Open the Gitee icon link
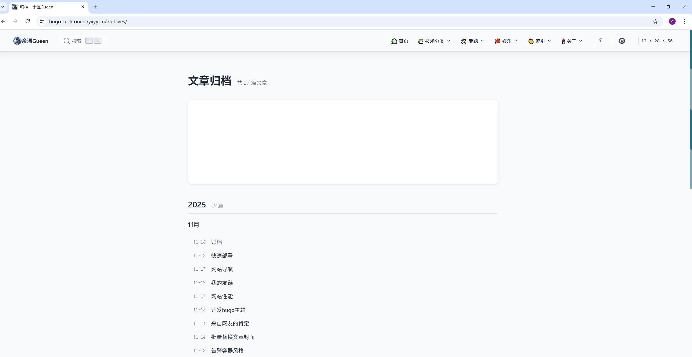Image resolution: width=692 pixels, height=357 pixels. [x=622, y=41]
